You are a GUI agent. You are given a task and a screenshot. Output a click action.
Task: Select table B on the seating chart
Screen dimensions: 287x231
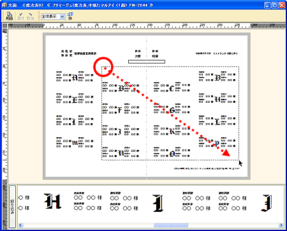[x=121, y=88]
